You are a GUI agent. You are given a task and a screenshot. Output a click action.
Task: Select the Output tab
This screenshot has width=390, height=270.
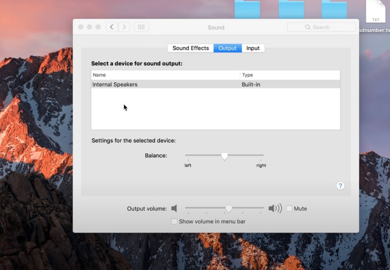[228, 48]
